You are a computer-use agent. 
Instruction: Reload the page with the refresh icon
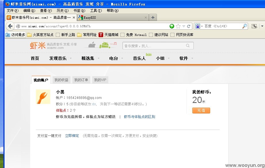pos(189,26)
